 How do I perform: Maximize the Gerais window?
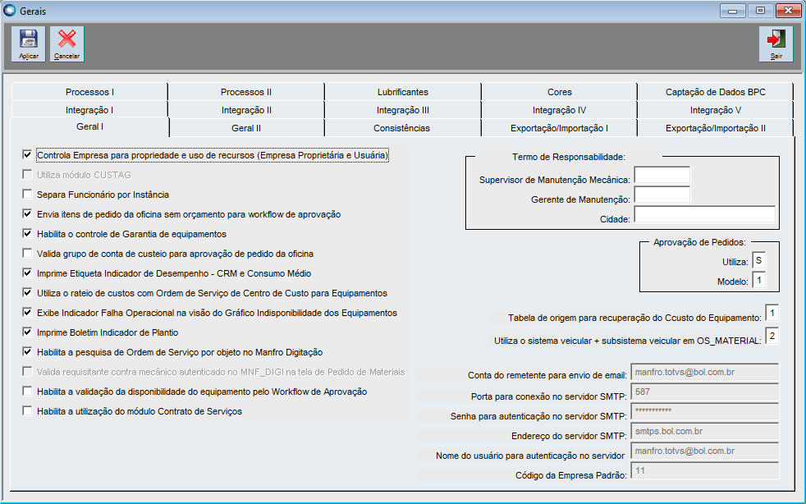760,11
